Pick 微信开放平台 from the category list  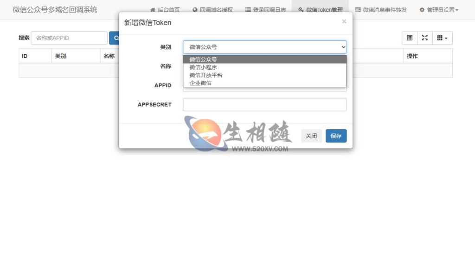click(x=265, y=75)
